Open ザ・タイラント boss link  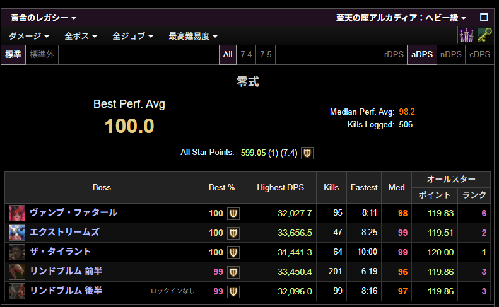60,252
